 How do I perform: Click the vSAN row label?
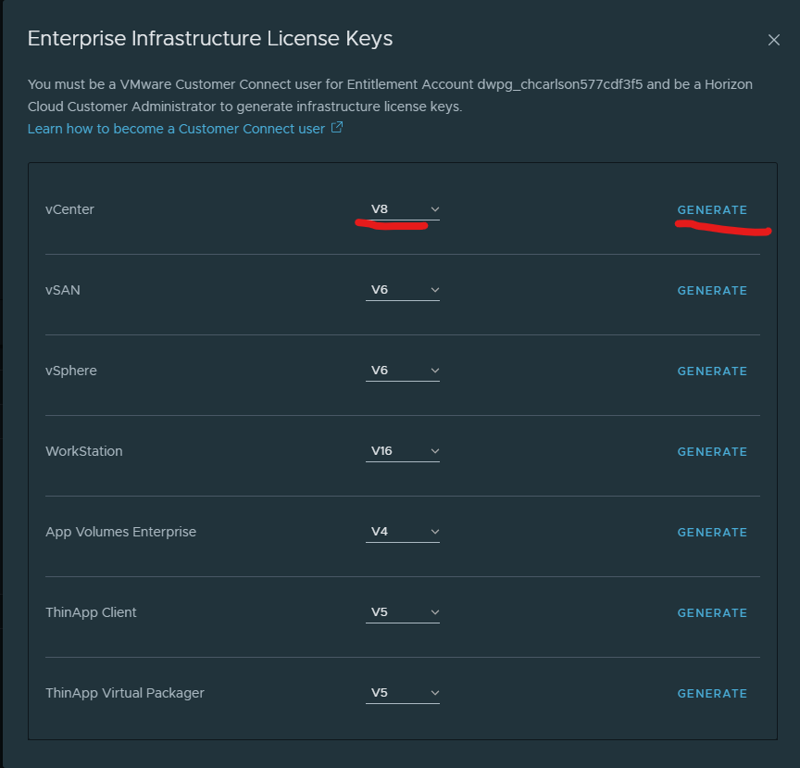(x=63, y=290)
